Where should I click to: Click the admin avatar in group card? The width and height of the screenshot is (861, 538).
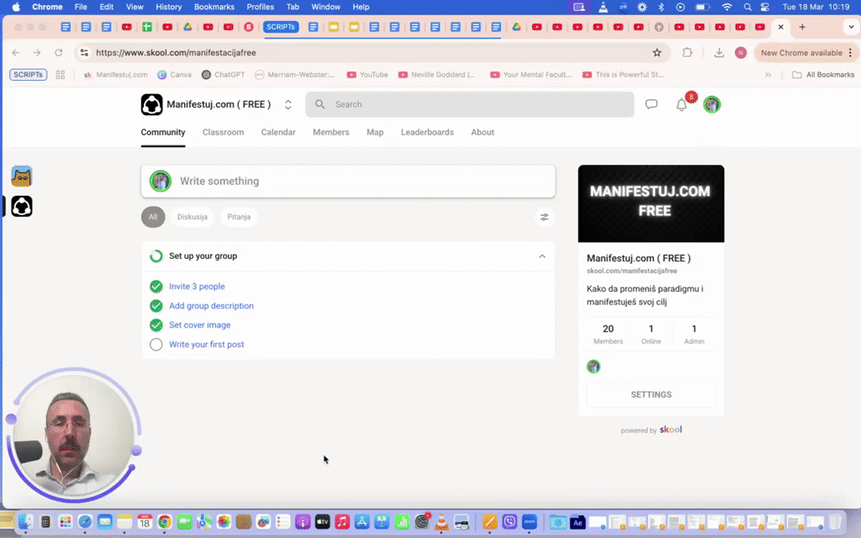[x=594, y=367]
